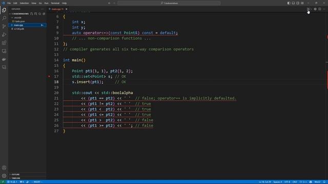
Task: Collapse the workspace root folder in Explorer
Action: pos(19,14)
